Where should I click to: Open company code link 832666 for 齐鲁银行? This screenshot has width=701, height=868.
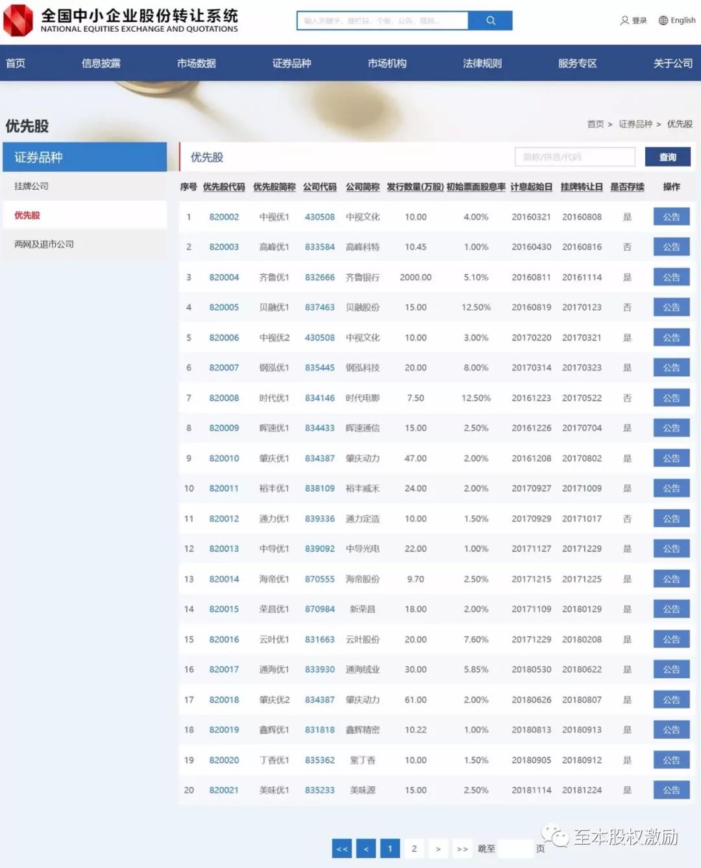point(319,277)
